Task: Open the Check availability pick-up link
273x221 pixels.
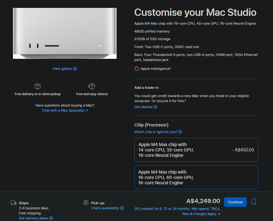Action: [x=107, y=208]
